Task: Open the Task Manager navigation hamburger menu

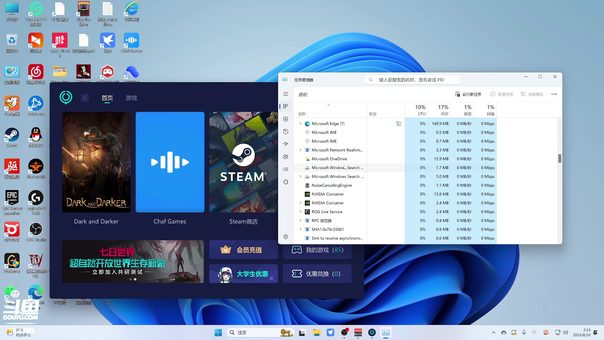Action: pos(286,94)
